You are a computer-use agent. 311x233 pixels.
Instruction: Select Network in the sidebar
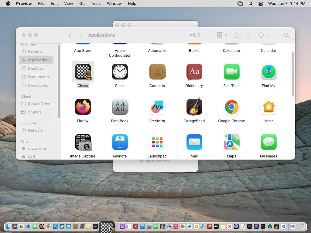point(36,130)
